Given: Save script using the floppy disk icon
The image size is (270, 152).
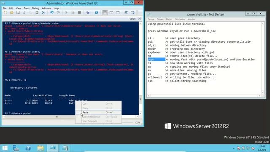Looking at the screenshot, I should pos(18,13).
